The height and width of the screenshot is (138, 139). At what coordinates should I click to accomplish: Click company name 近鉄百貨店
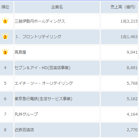pyautogui.click(x=24, y=130)
